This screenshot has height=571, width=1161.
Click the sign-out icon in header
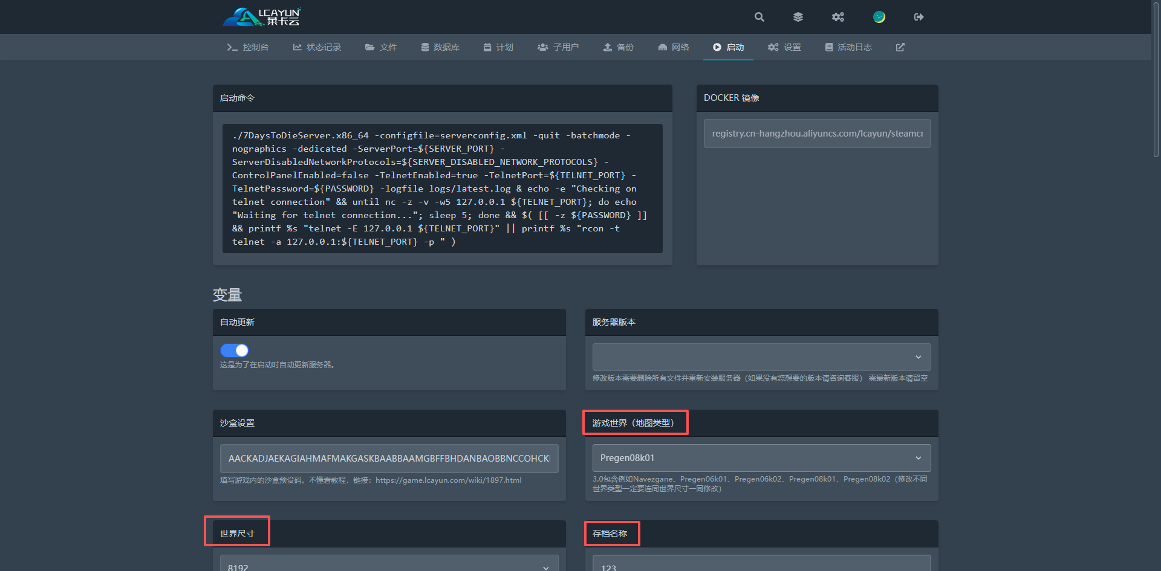click(919, 17)
